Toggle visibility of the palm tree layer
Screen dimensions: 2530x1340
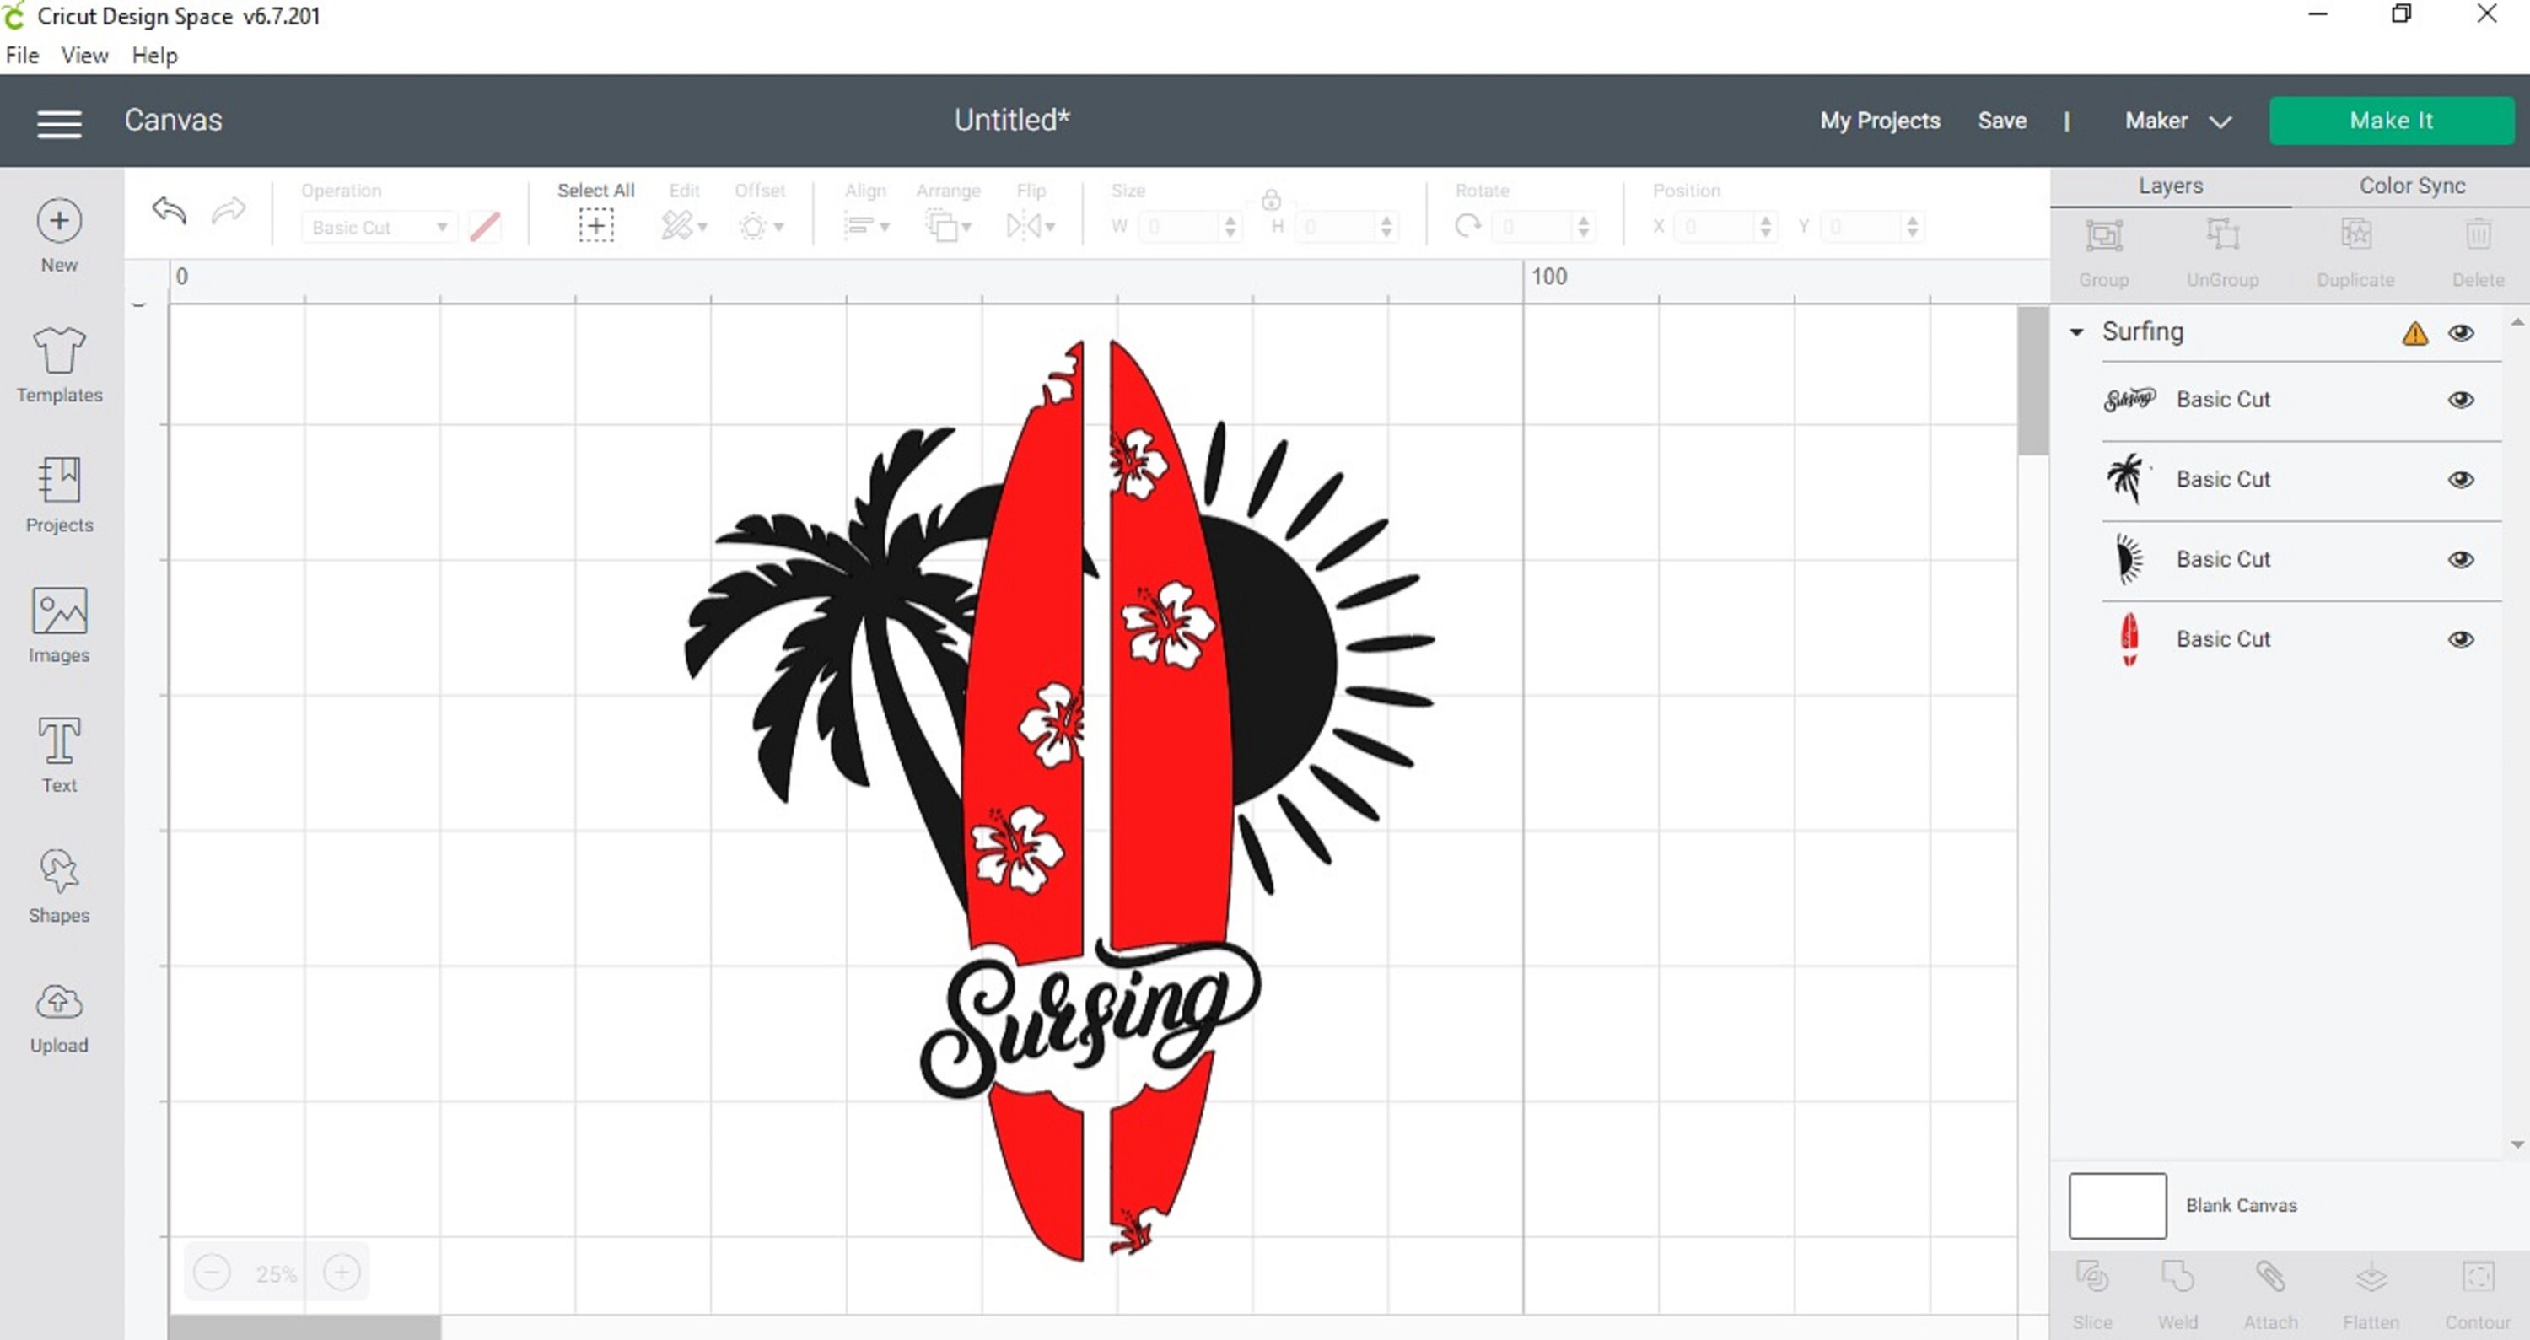pyautogui.click(x=2463, y=479)
